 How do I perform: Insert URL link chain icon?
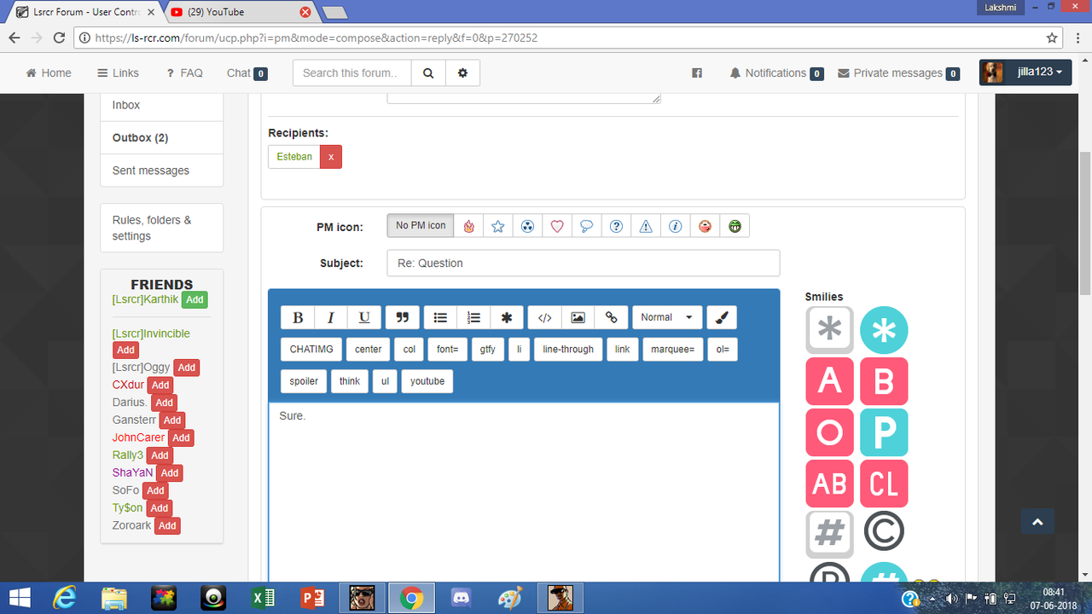tap(611, 317)
